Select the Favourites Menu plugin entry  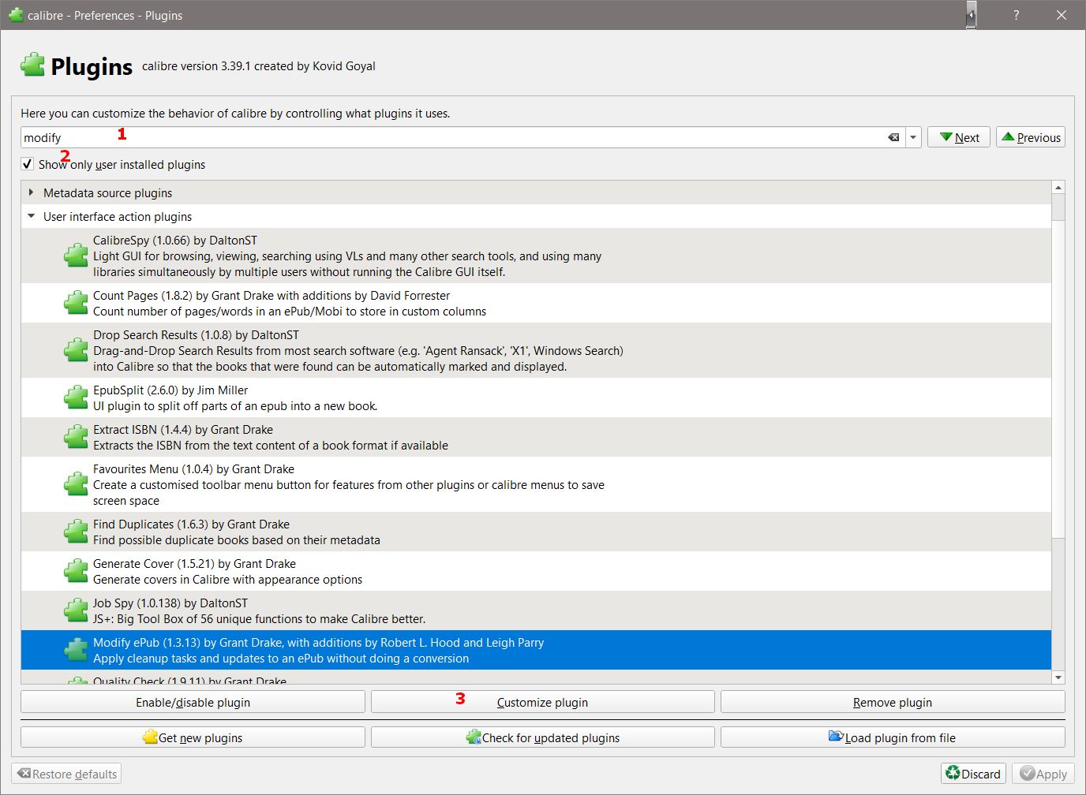(x=347, y=484)
